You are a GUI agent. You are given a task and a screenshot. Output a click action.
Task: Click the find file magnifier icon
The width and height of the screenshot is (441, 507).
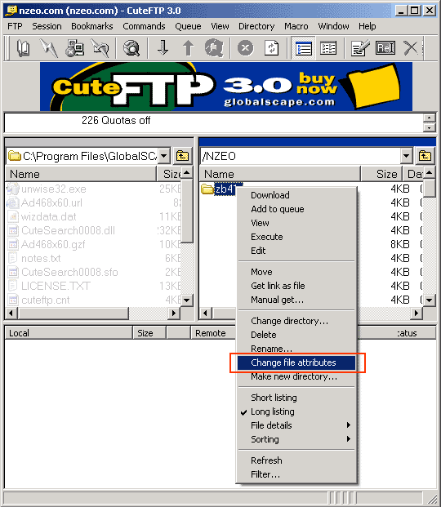click(214, 48)
